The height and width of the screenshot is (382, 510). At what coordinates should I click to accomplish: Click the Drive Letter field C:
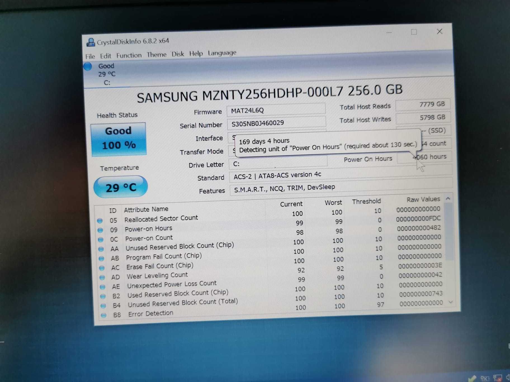point(278,163)
